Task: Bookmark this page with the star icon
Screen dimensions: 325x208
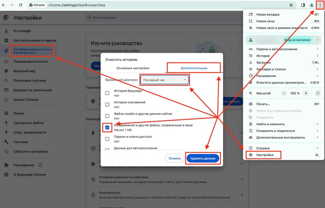Action: 291,5
